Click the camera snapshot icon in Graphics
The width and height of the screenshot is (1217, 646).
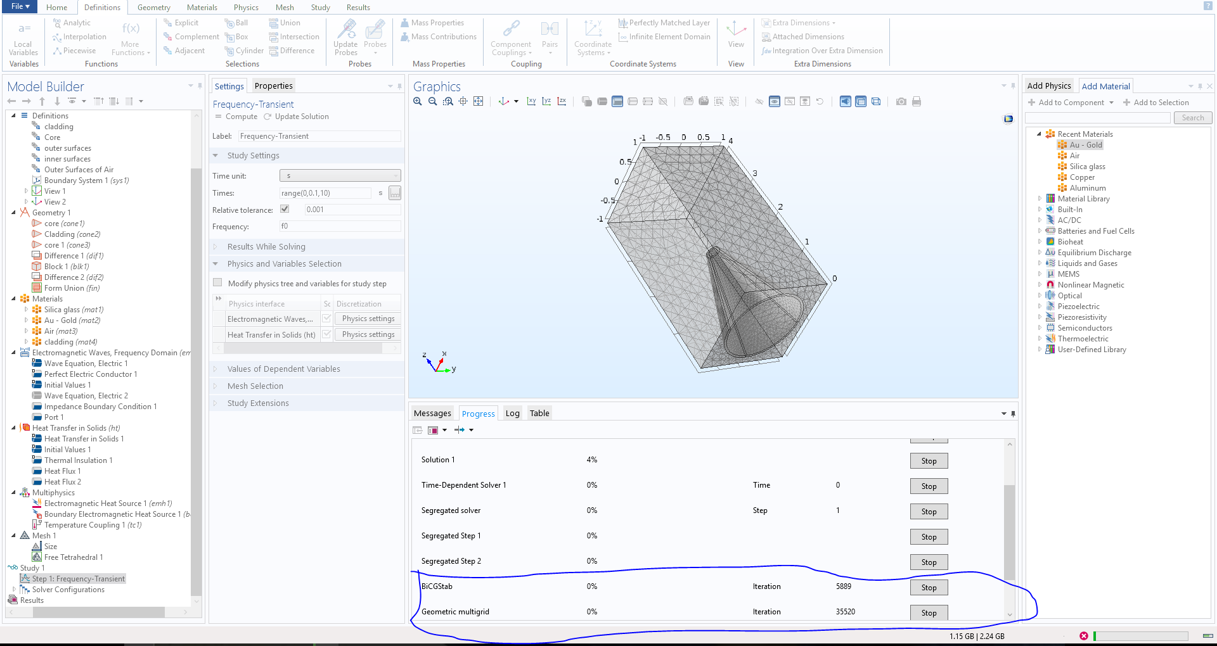[x=901, y=101]
